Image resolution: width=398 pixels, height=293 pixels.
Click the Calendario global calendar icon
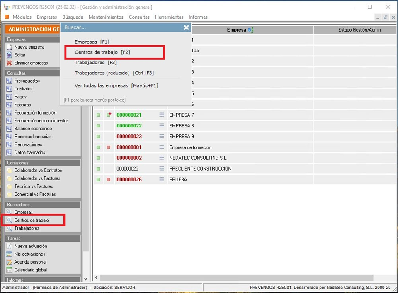(9, 270)
